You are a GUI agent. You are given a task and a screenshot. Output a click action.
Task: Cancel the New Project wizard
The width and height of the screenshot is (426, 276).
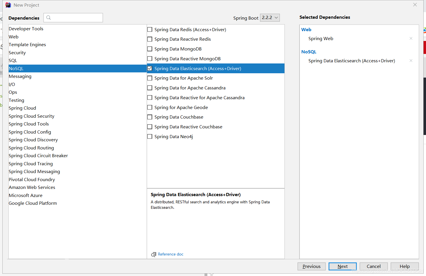[374, 266]
